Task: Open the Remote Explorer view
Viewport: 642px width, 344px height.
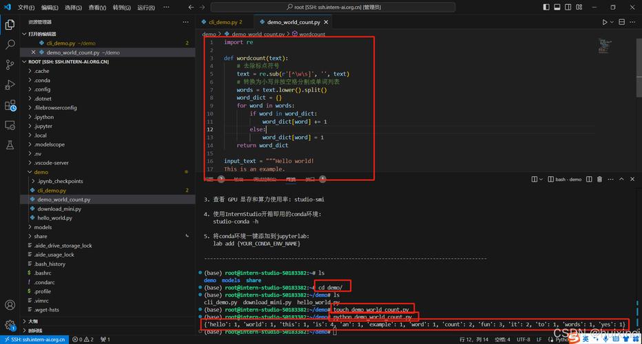Action: point(10,125)
